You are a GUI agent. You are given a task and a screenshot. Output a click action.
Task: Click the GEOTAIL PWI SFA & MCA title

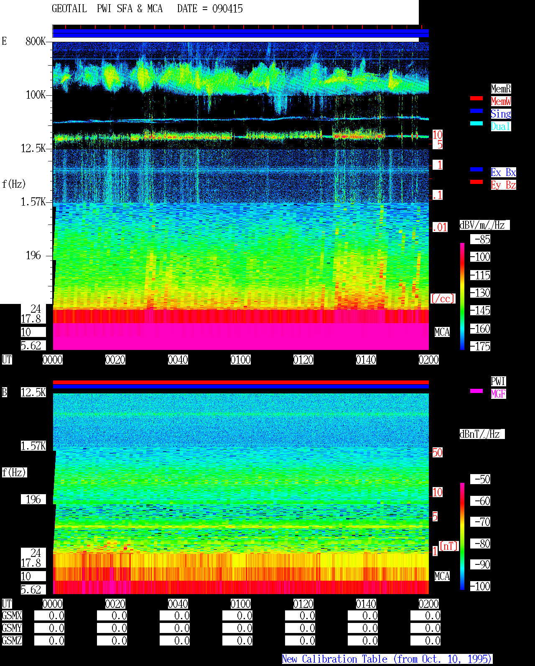tap(107, 8)
